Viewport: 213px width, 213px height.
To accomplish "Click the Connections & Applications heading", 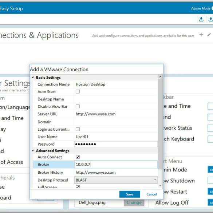I will [x=39, y=35].
